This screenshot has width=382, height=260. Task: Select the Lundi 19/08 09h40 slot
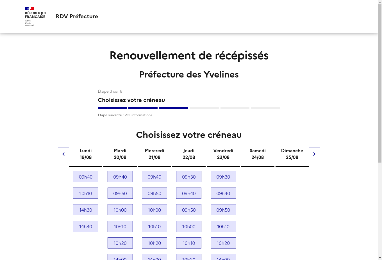[x=86, y=177]
